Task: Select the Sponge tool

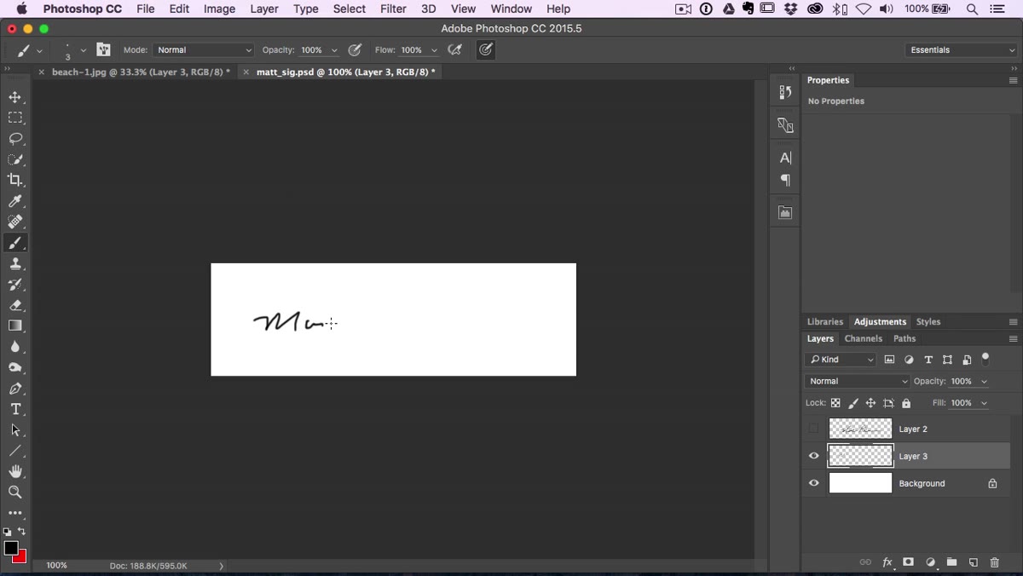Action: (15, 367)
